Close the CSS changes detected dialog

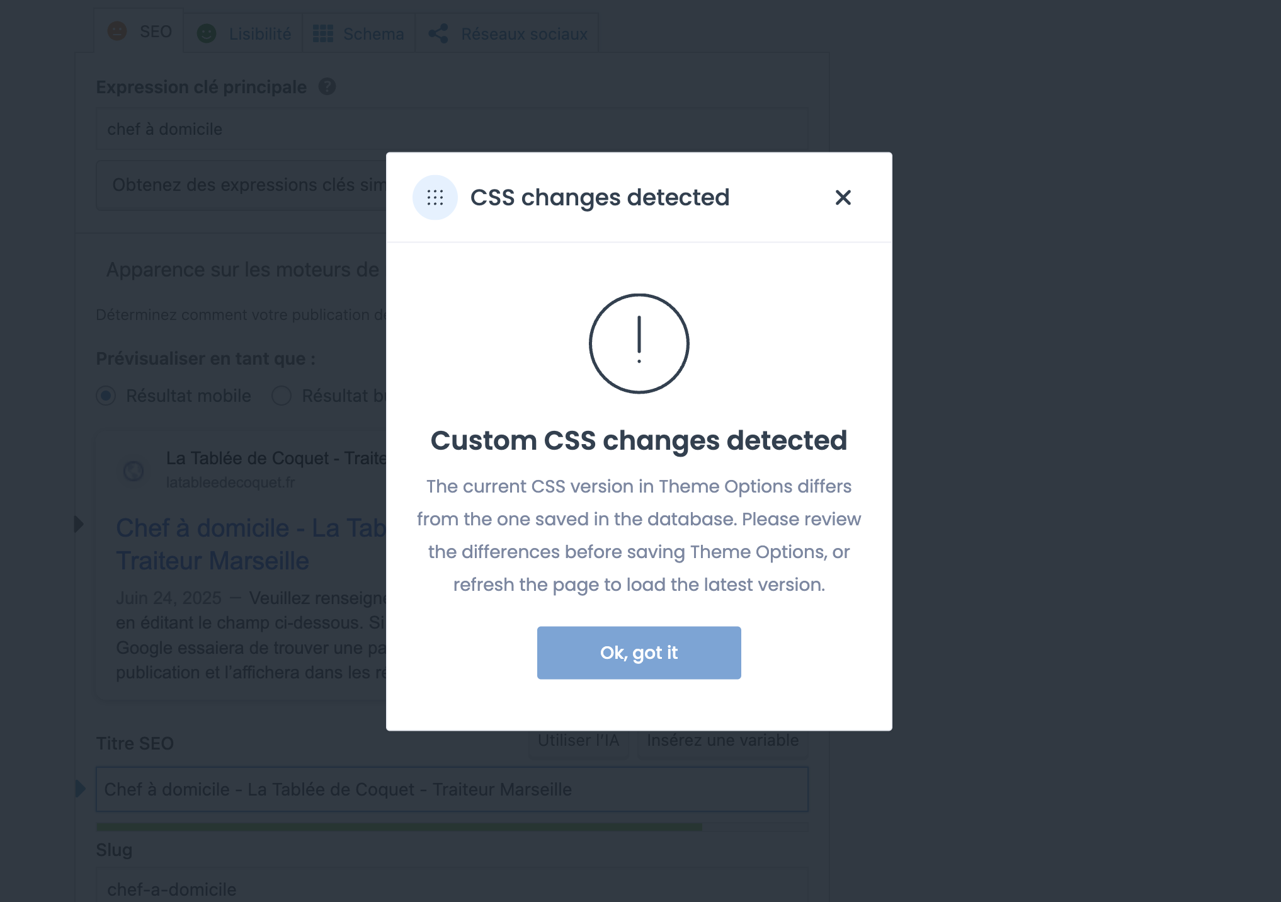(x=843, y=197)
